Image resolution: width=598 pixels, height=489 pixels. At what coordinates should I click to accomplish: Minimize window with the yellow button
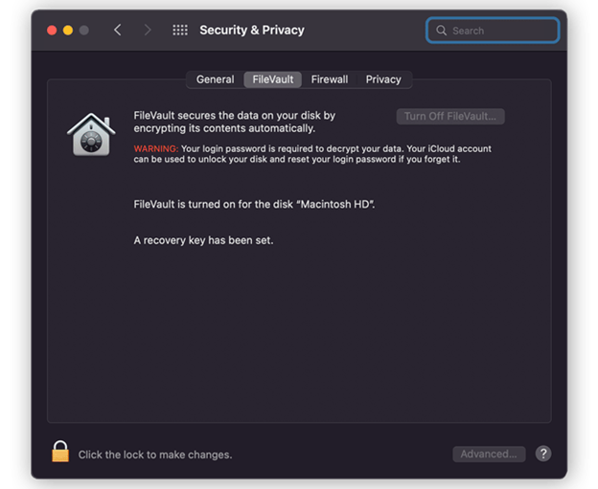68,31
